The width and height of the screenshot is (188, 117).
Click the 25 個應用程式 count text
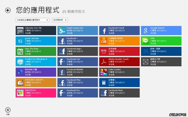(73, 12)
